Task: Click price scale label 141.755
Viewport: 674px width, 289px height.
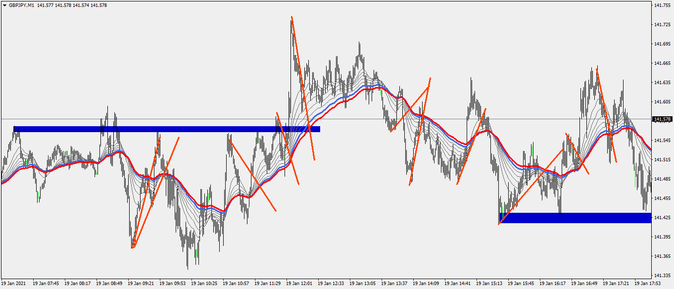Action: pos(662,5)
